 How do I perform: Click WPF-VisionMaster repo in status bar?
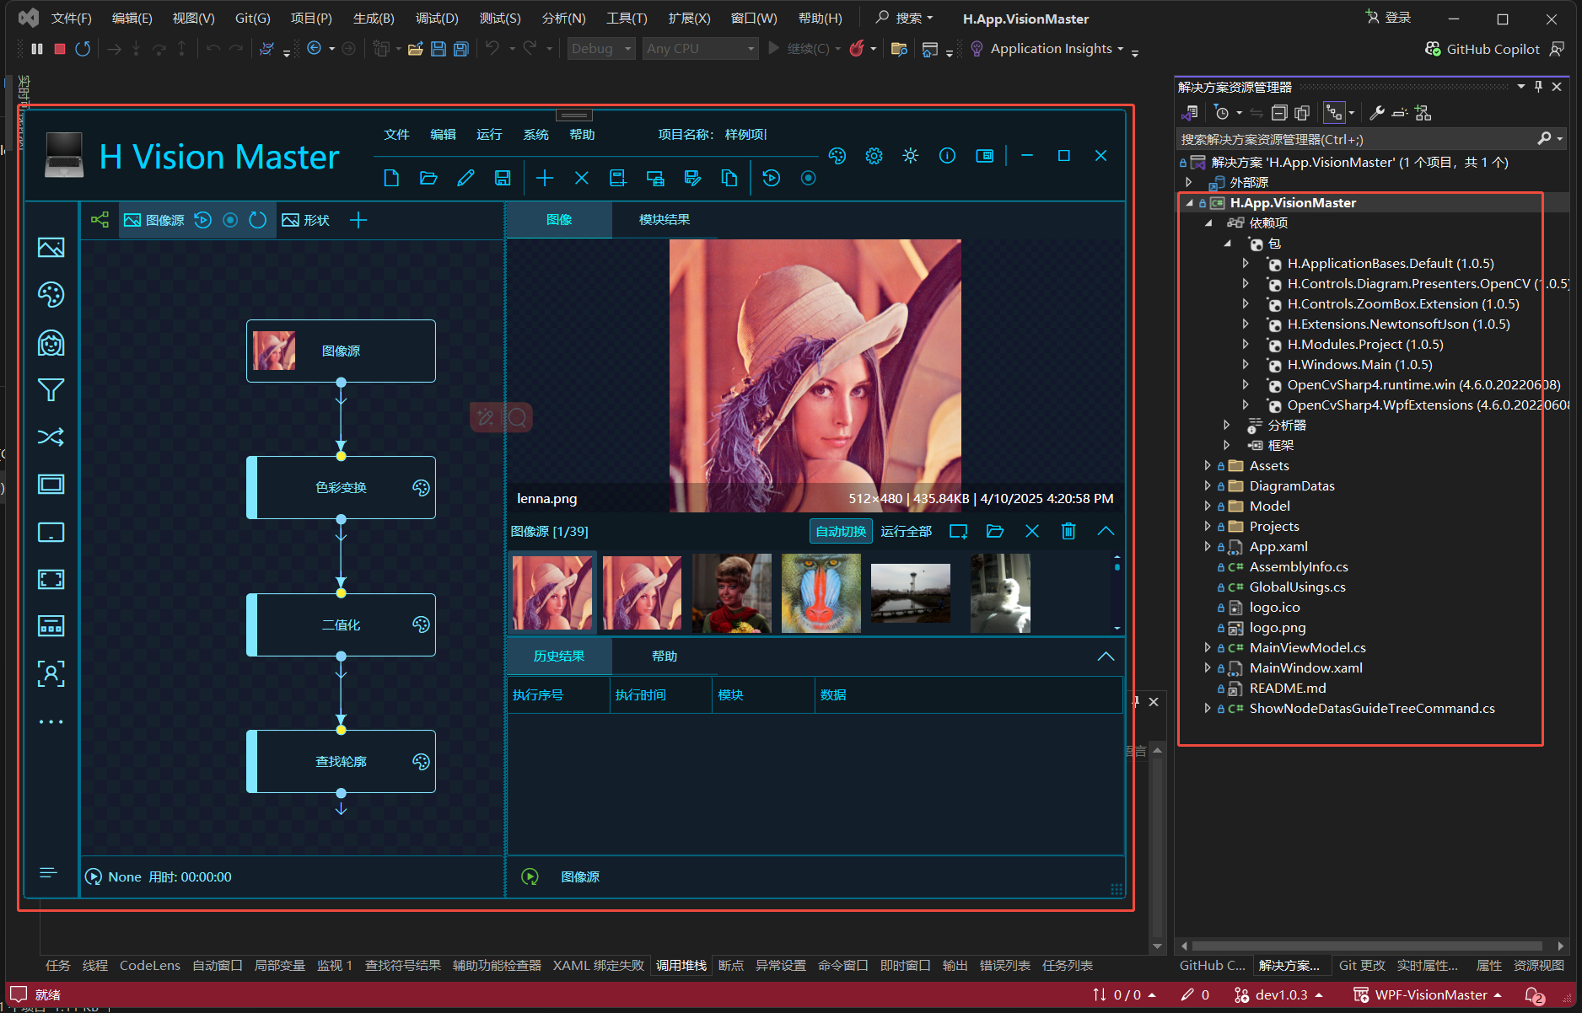click(x=1427, y=995)
